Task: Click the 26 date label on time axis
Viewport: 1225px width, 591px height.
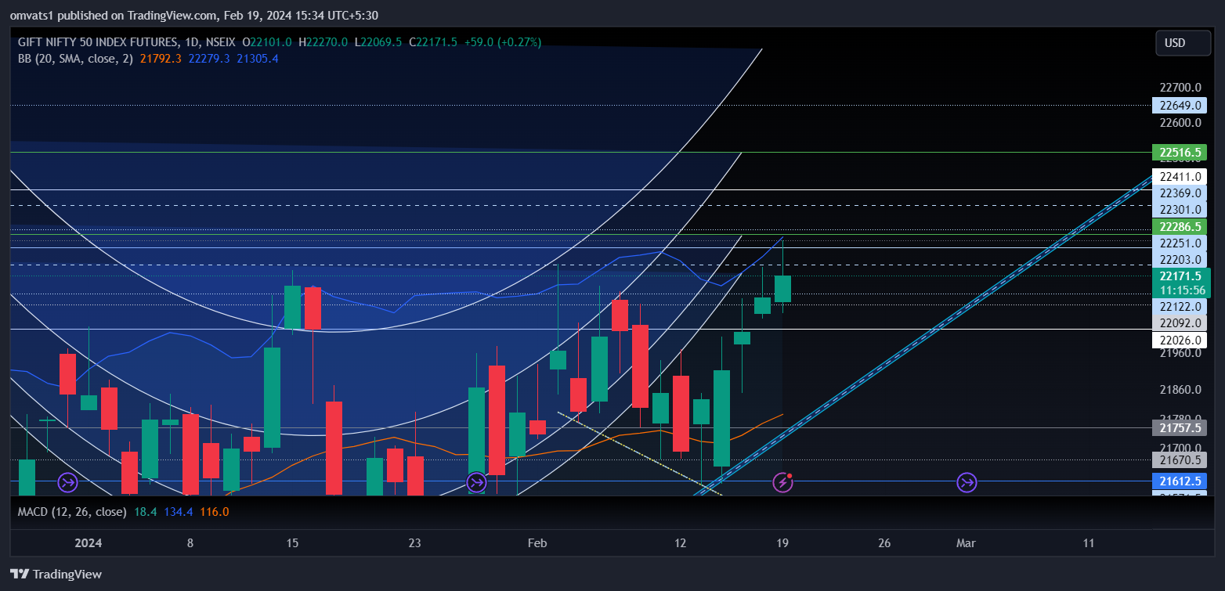Action: 884,543
